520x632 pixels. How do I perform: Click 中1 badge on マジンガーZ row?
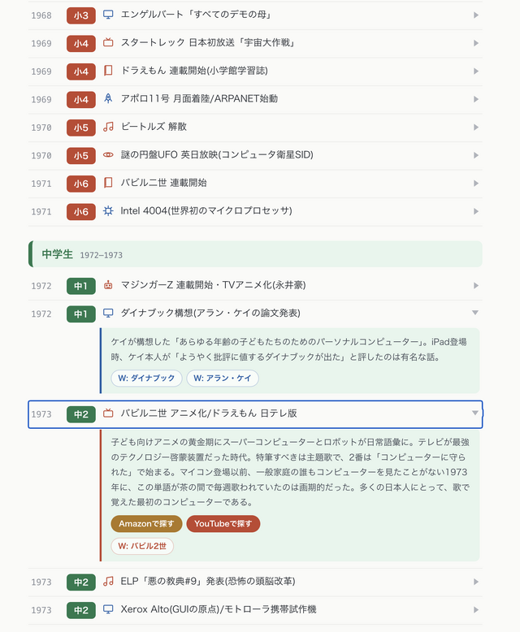coord(81,286)
